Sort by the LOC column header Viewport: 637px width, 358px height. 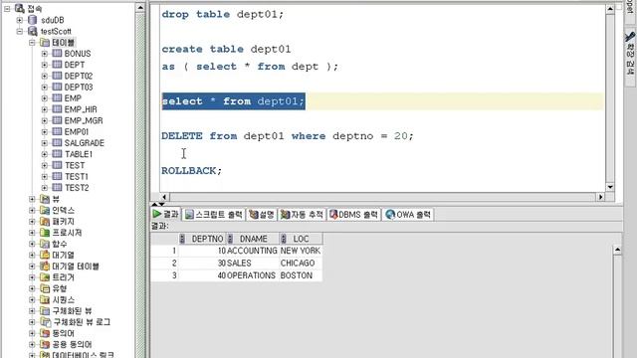point(301,239)
